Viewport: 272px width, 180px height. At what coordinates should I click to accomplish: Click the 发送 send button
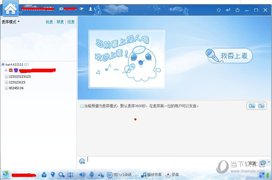coord(252,163)
